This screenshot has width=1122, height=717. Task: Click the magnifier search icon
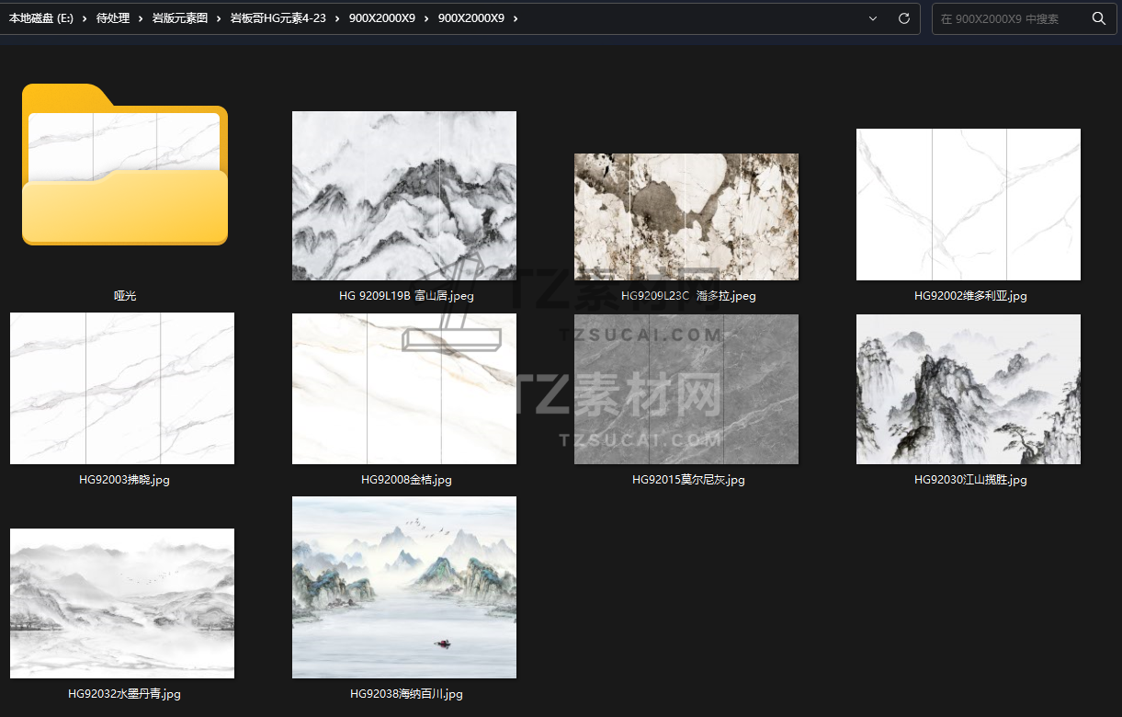pos(1098,18)
